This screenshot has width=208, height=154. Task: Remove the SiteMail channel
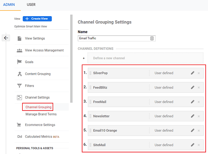pyautogui.click(x=199, y=145)
